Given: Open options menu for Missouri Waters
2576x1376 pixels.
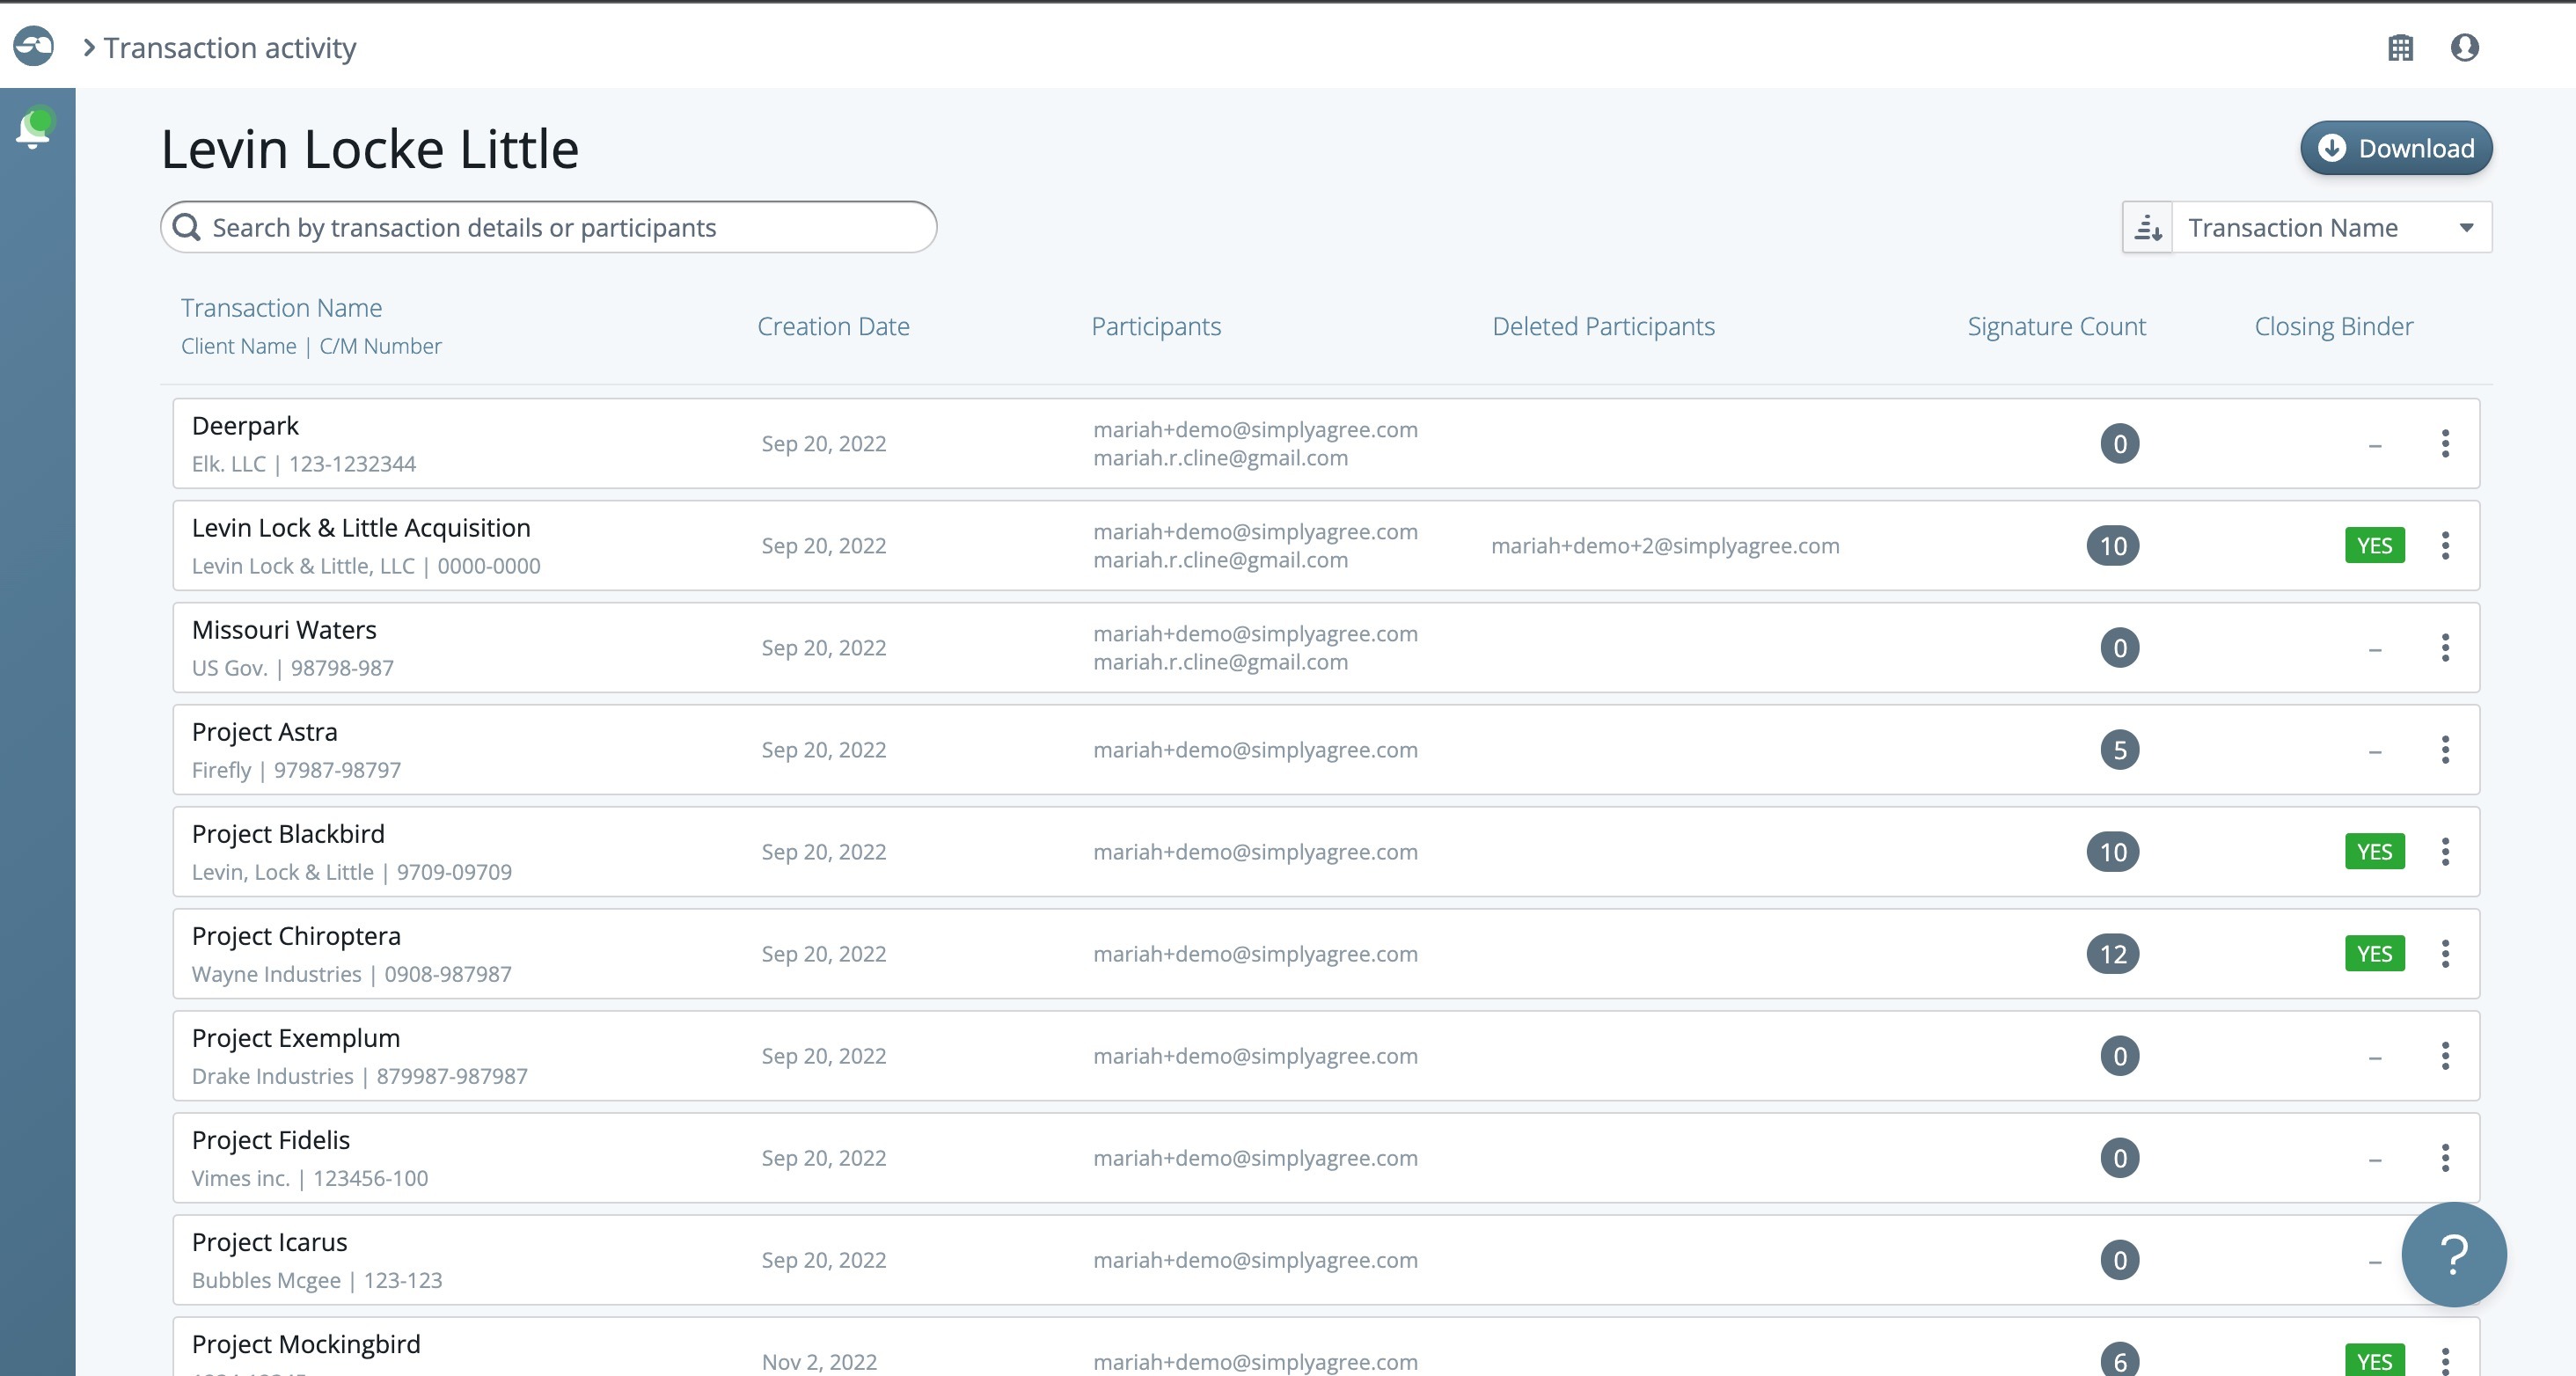Looking at the screenshot, I should (x=2445, y=648).
